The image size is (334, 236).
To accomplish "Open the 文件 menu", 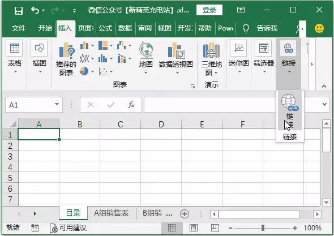I will 19,28.
